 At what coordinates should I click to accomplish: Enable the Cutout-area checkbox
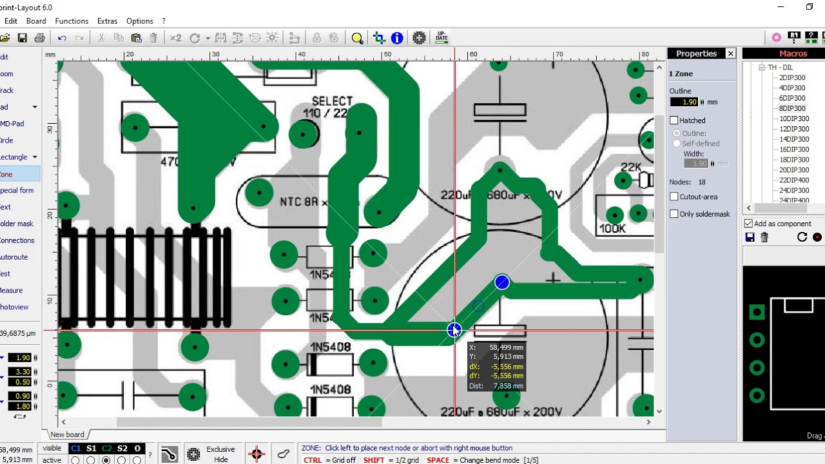coord(674,197)
